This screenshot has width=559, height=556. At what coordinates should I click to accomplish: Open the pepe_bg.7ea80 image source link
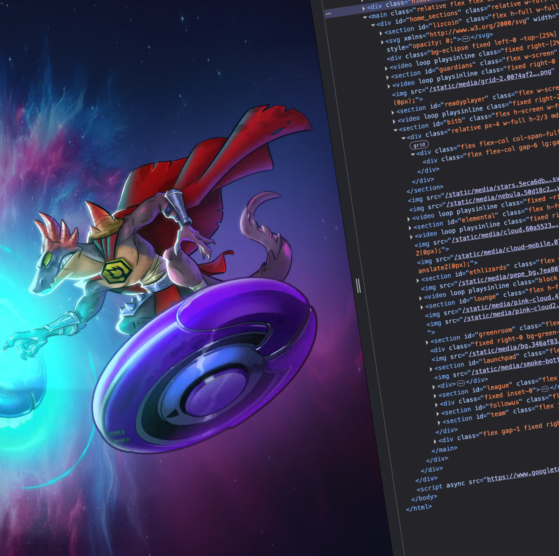[508, 275]
